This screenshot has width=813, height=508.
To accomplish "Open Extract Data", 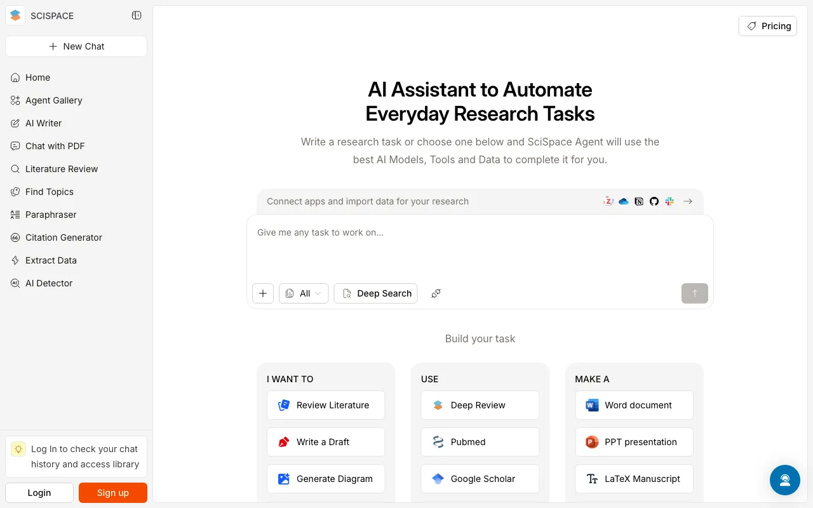I will [x=76, y=260].
